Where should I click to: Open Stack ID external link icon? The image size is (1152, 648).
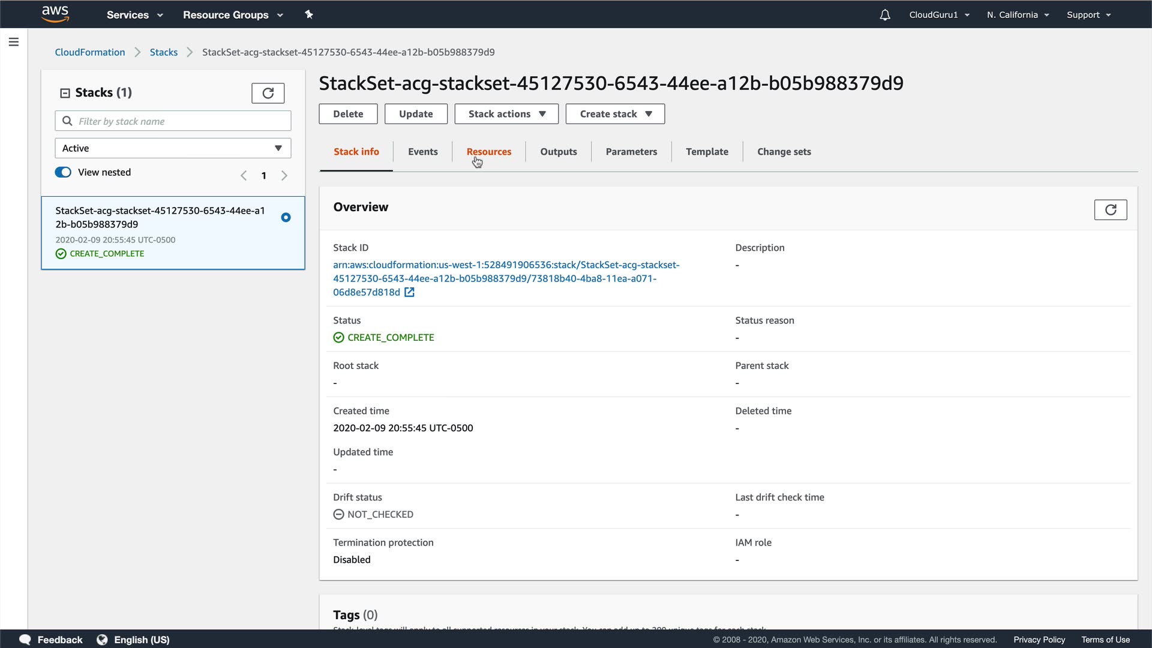pyautogui.click(x=409, y=292)
